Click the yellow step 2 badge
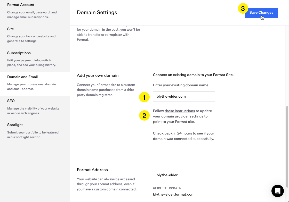Viewport: 289px width, 202px height. [x=144, y=116]
